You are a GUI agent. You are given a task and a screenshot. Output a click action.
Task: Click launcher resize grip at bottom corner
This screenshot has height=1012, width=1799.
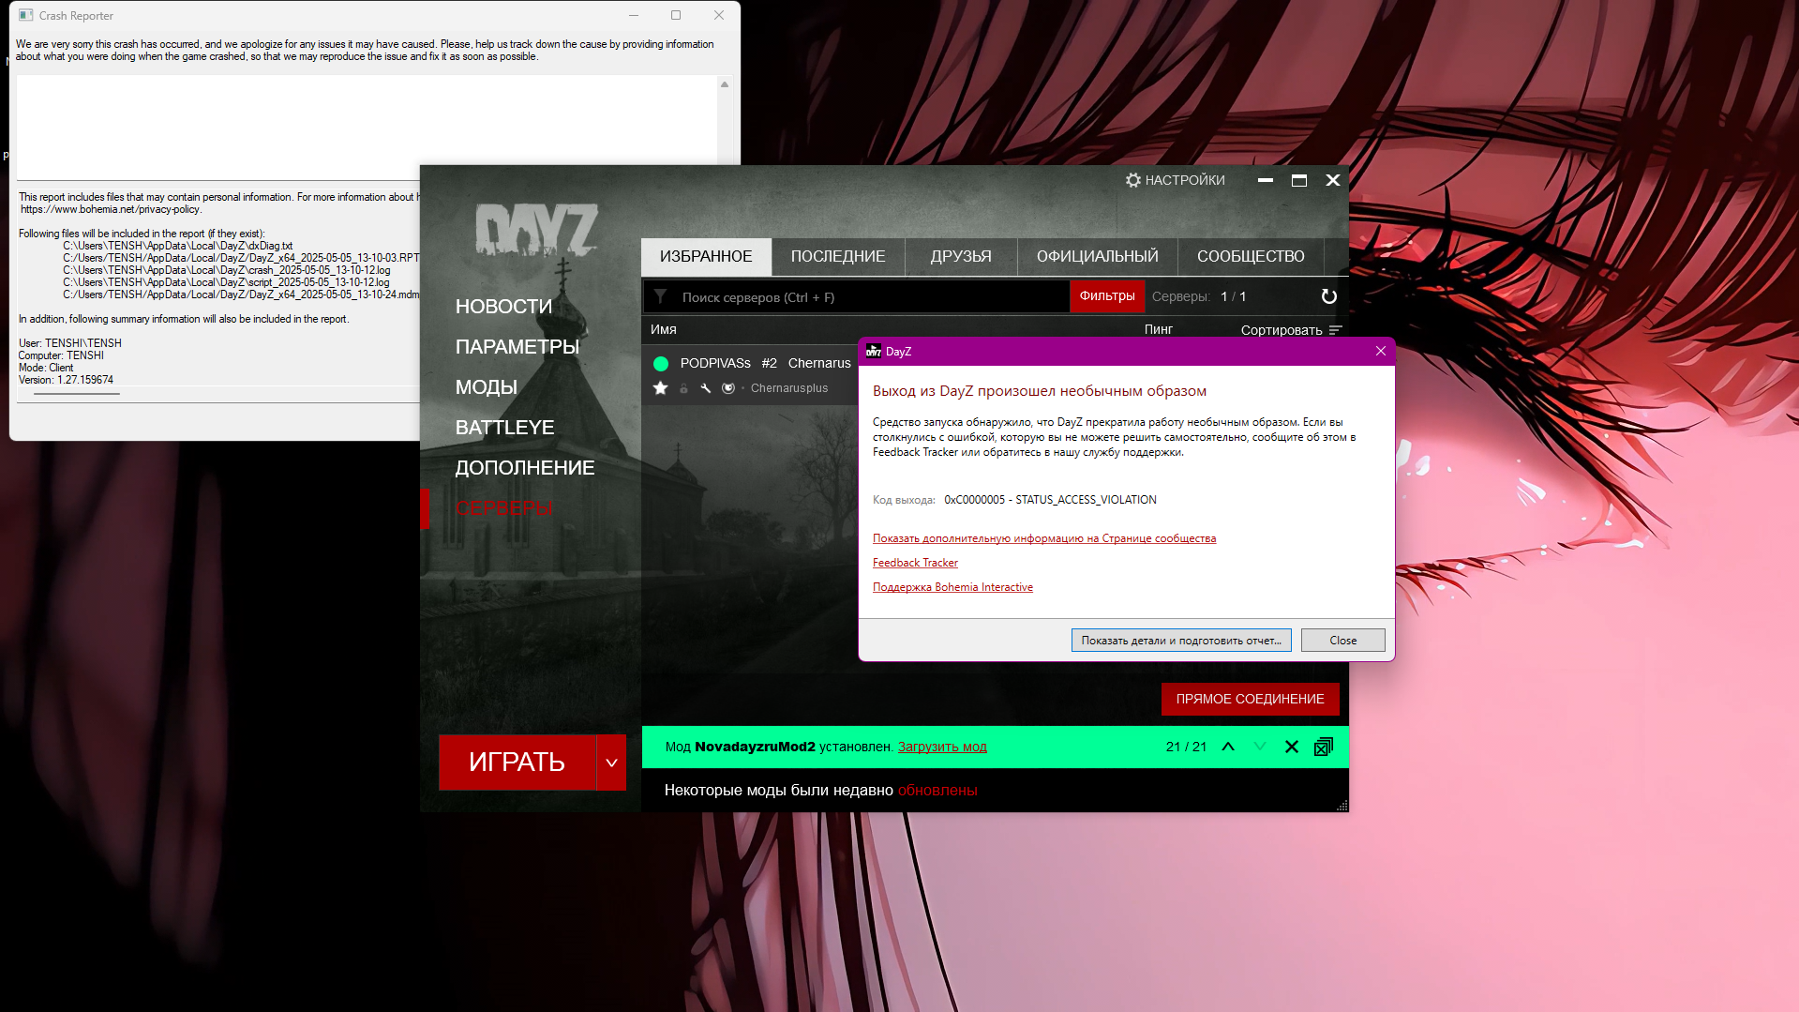point(1342,806)
